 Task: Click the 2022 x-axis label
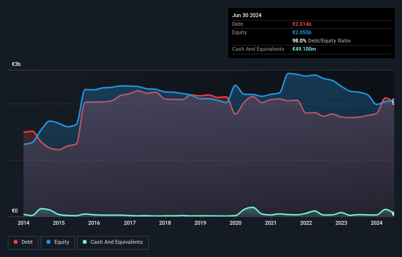pos(306,223)
